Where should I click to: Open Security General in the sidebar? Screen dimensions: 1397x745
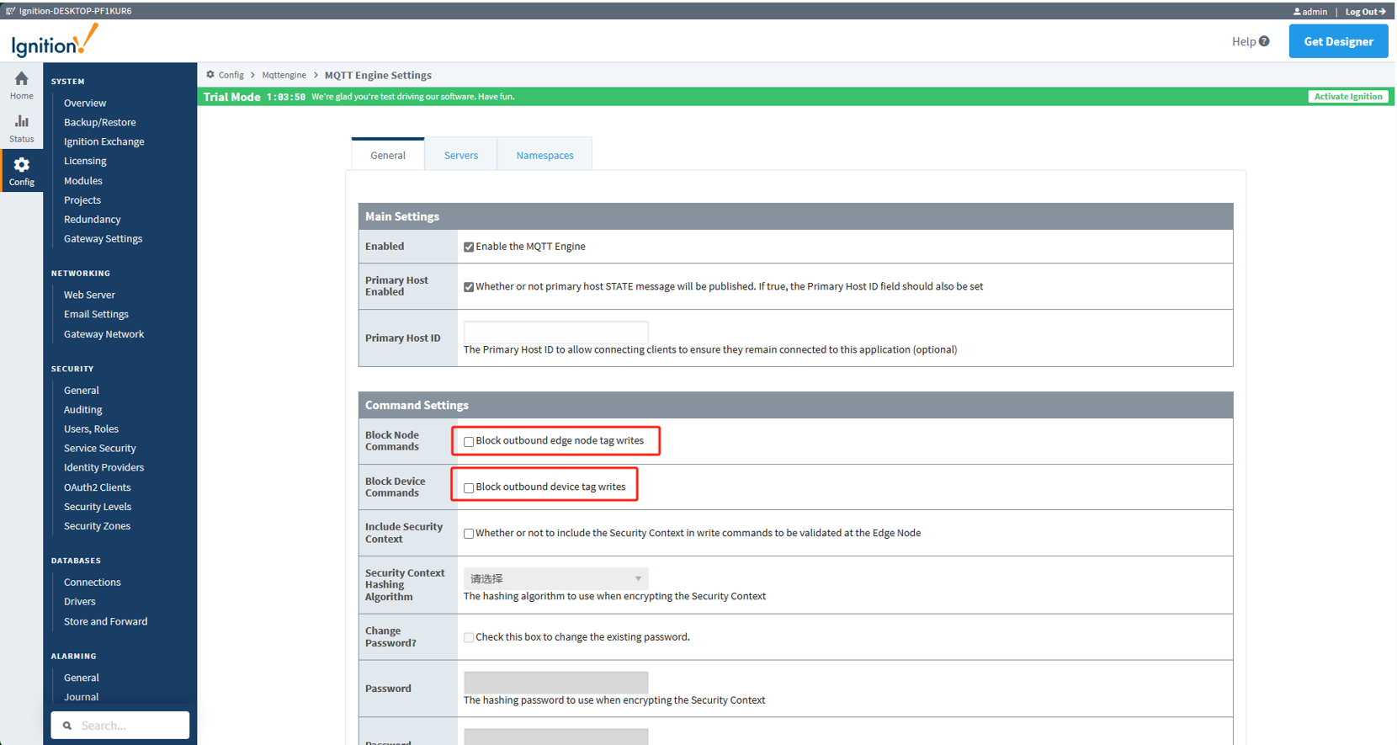coord(82,391)
